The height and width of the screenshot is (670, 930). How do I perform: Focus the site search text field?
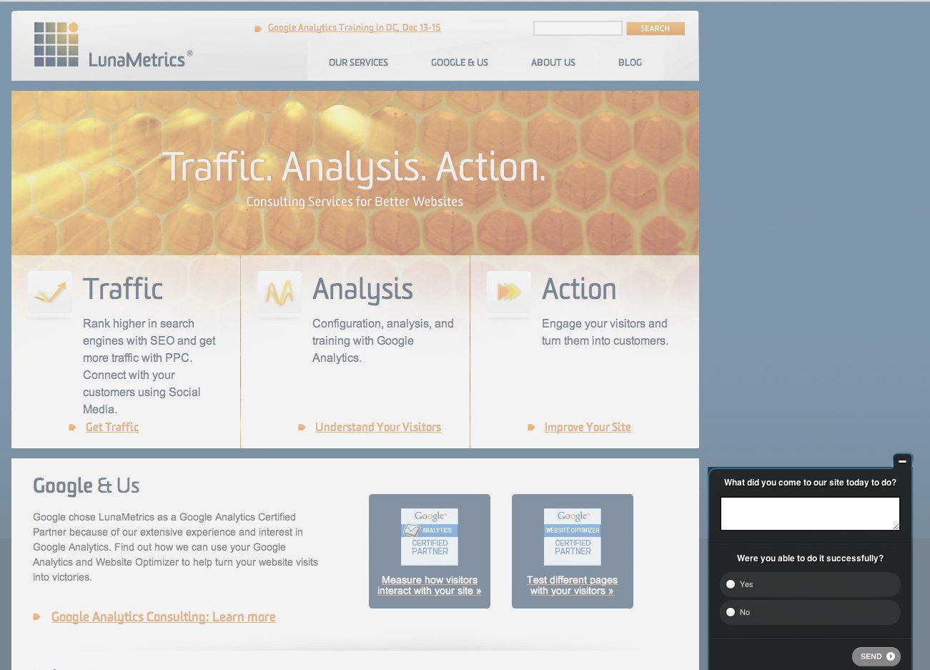click(x=578, y=29)
